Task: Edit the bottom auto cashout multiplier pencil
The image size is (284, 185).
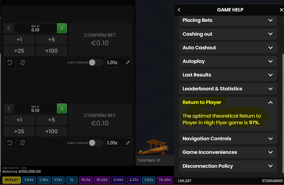Action: coord(128,143)
